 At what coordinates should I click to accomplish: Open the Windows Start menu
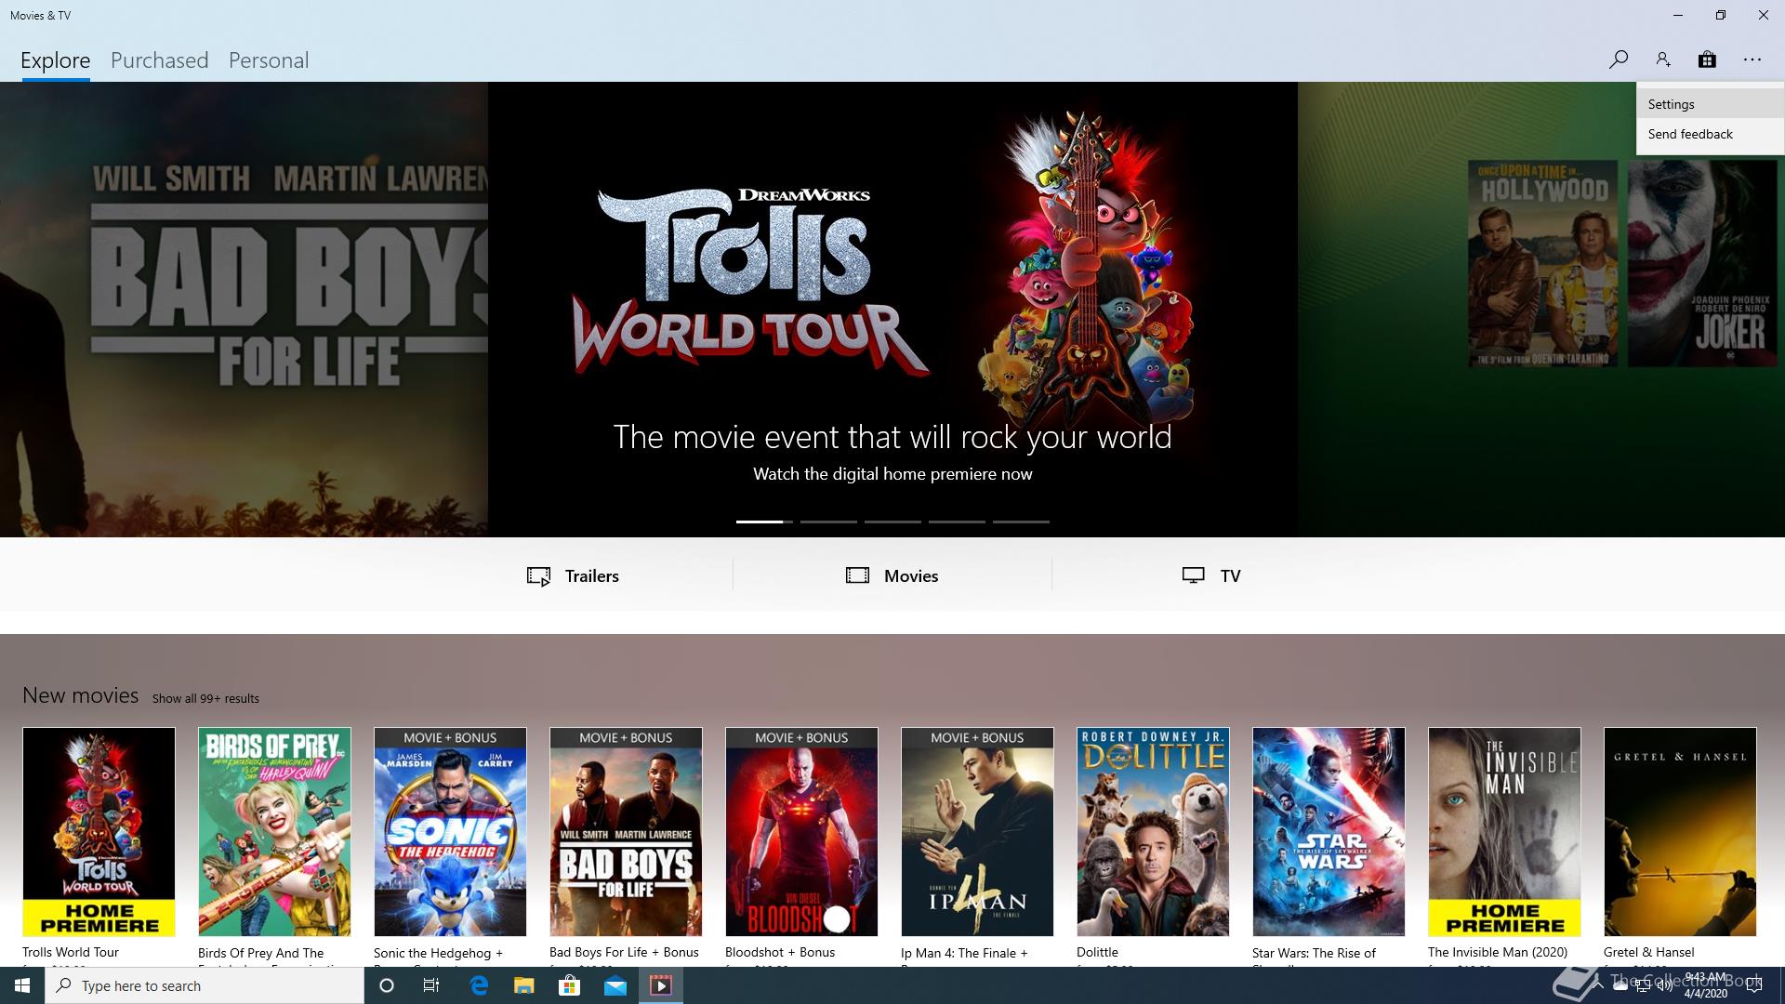click(22, 985)
